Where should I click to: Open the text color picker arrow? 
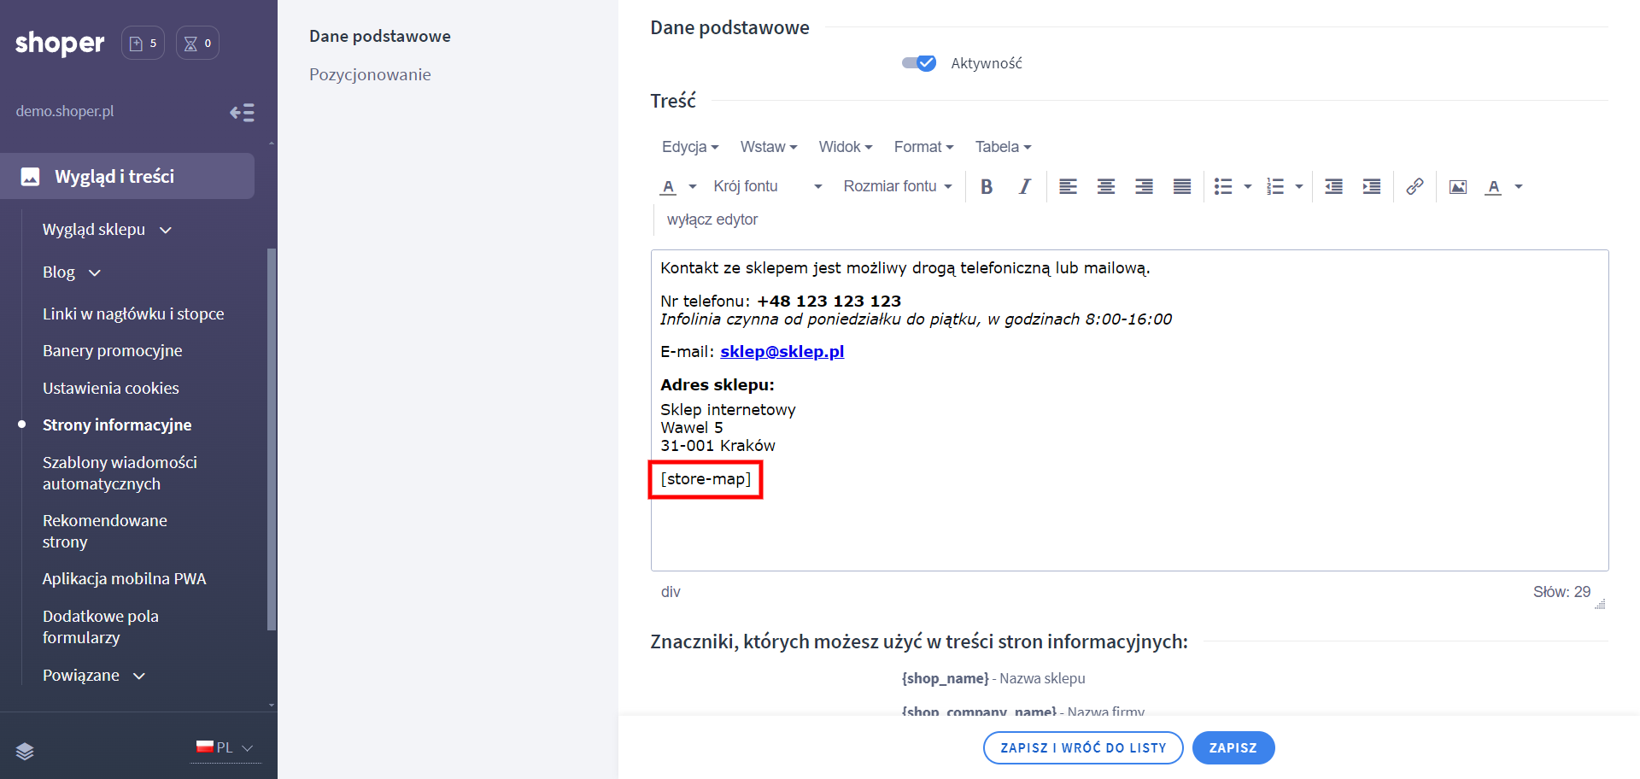coord(693,187)
